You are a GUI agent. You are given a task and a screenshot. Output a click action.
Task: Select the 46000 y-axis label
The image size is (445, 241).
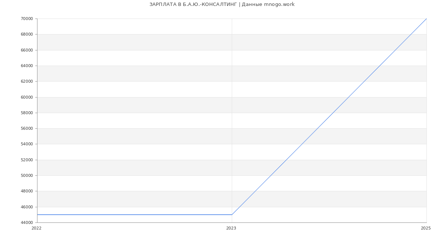[x=27, y=207]
